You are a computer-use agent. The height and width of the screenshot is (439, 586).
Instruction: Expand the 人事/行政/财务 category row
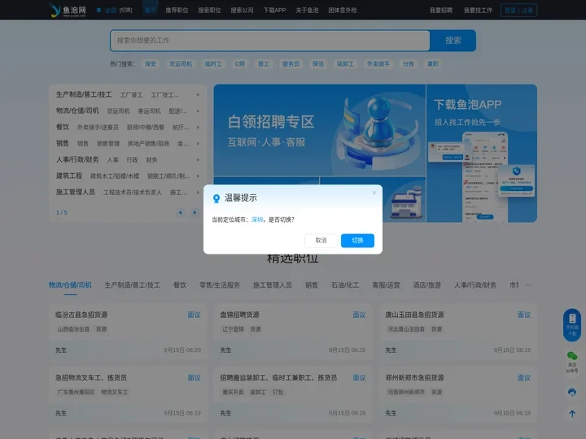point(198,160)
